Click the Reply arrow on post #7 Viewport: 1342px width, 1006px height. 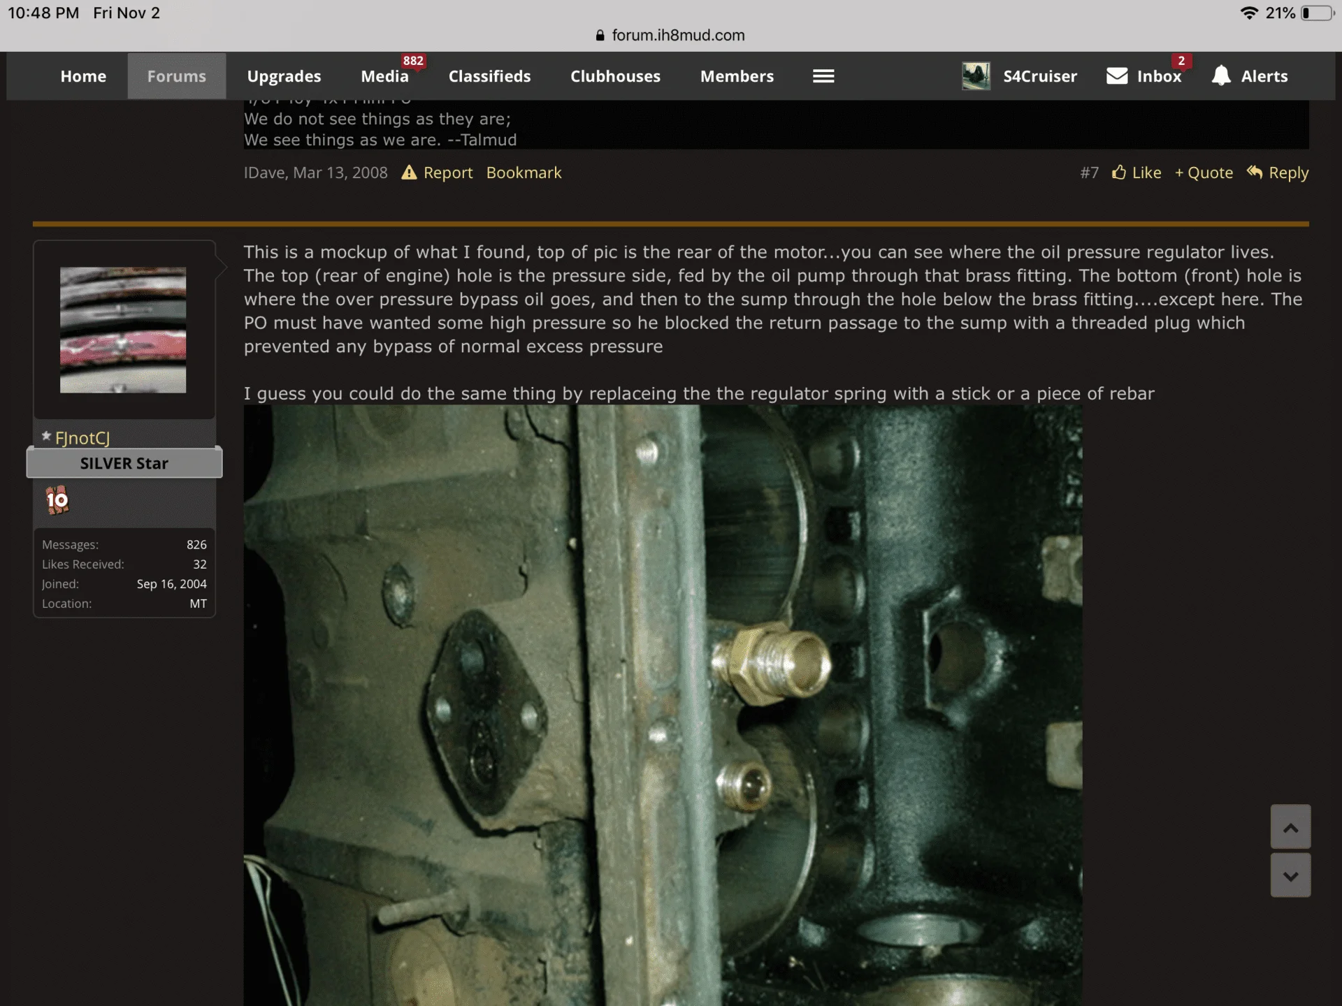(1255, 173)
